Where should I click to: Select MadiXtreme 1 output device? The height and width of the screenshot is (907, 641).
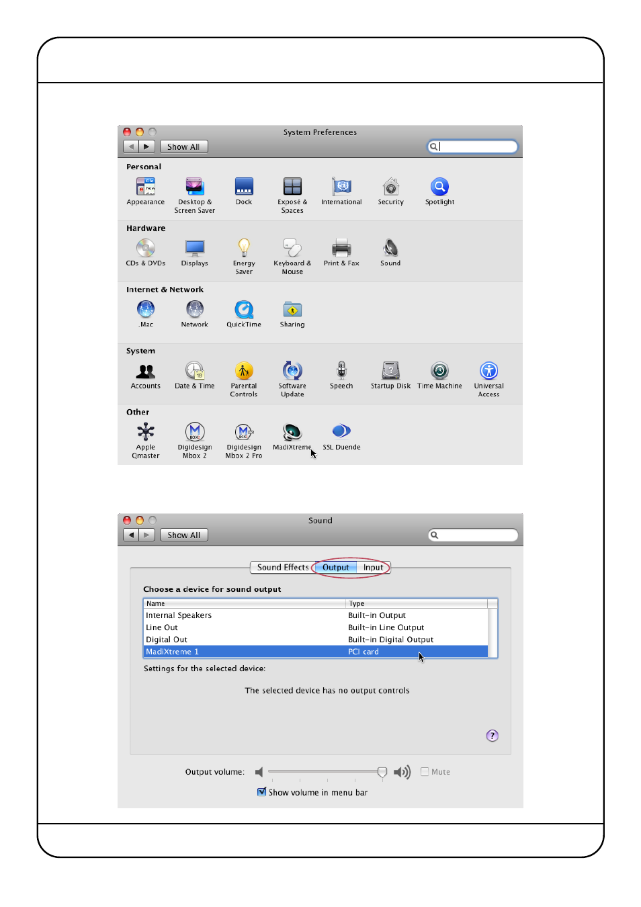pyautogui.click(x=316, y=652)
